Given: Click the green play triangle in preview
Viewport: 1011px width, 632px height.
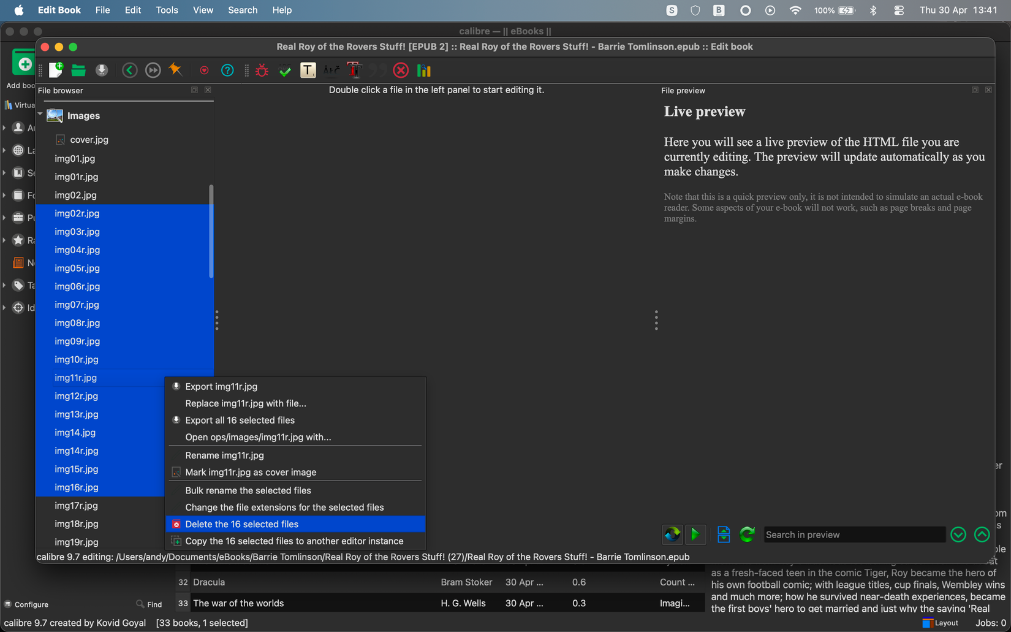Looking at the screenshot, I should [695, 535].
